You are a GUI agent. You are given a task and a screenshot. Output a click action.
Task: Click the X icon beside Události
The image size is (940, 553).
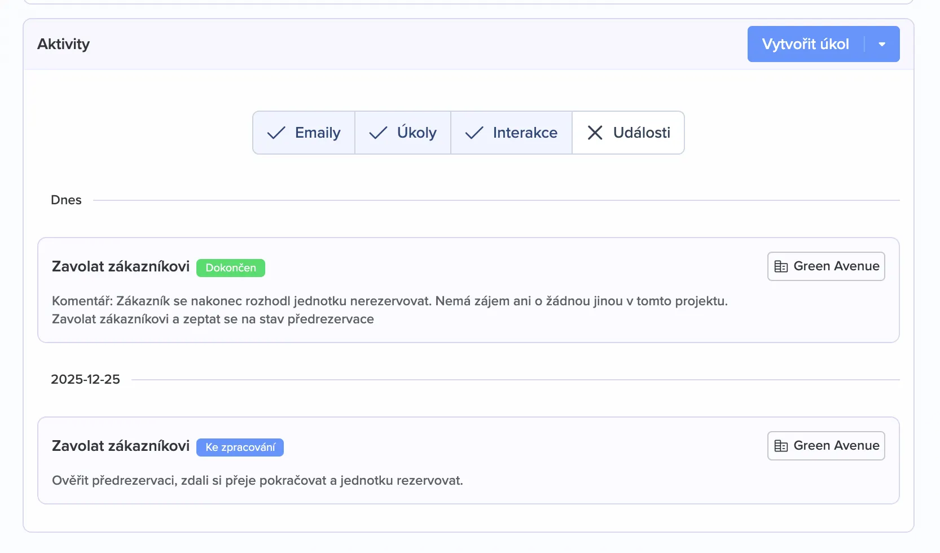[x=595, y=133]
